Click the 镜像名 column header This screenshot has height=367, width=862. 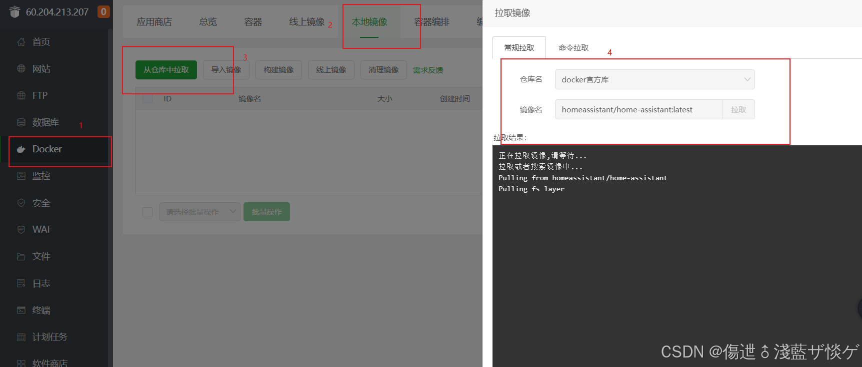pos(249,99)
